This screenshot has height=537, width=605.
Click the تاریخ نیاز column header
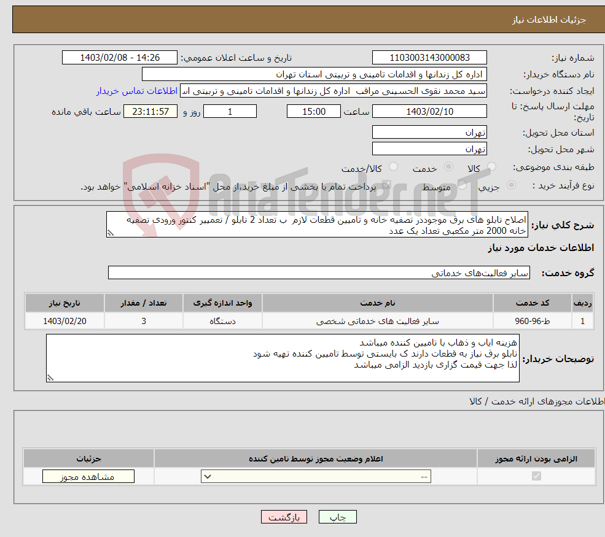coord(65,303)
